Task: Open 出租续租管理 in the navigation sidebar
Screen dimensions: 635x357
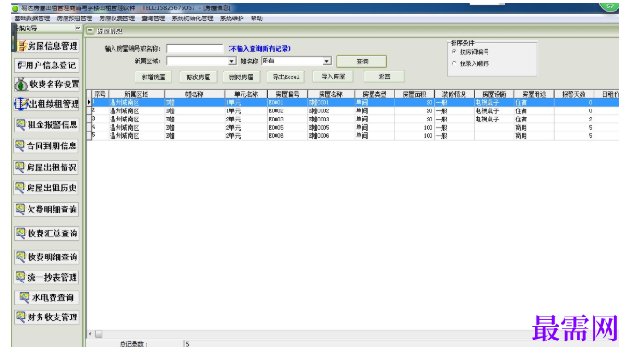Action: tap(47, 104)
